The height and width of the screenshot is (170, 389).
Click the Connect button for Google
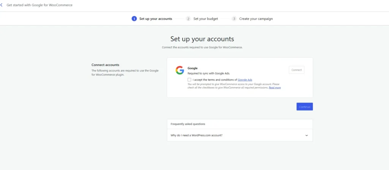[x=296, y=70]
